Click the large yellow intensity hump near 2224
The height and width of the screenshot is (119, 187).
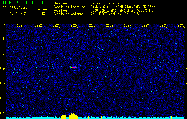click(73, 116)
